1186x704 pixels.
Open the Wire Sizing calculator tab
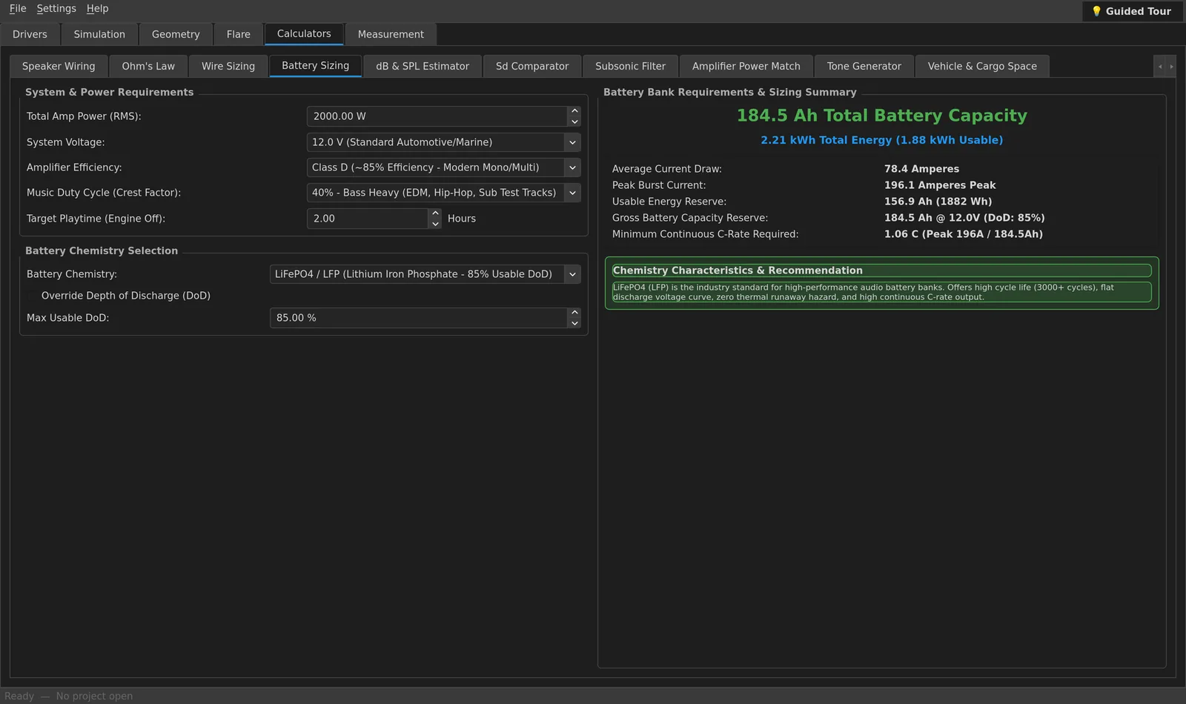pos(228,66)
